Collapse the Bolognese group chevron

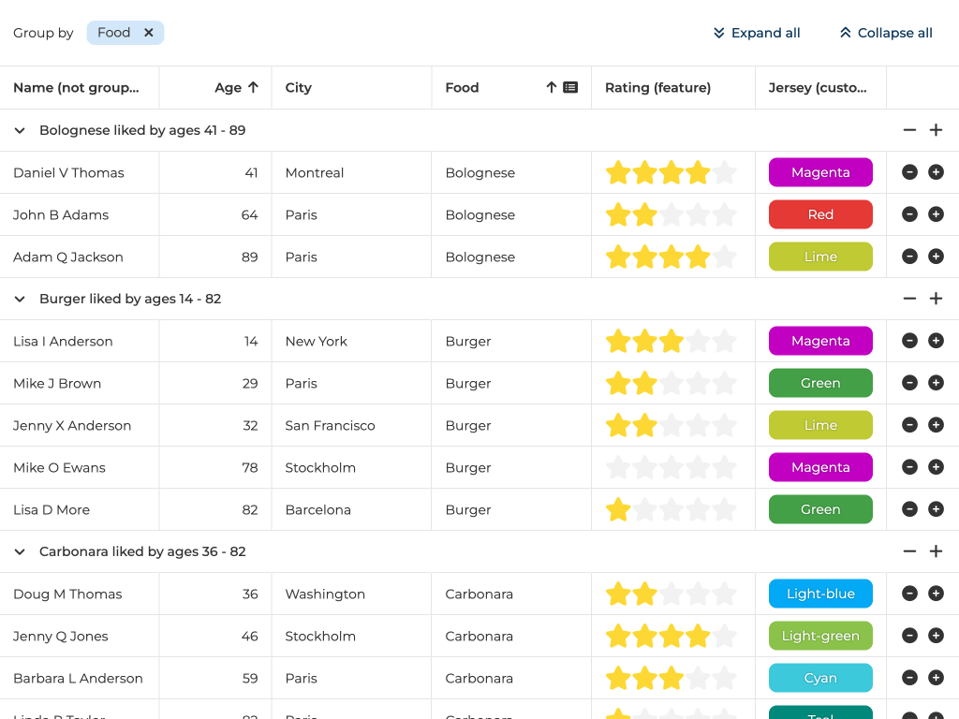pos(20,130)
